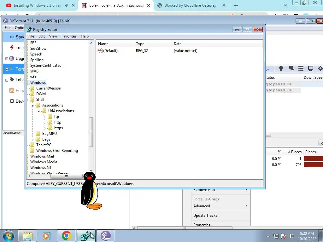This screenshot has height=242, width=323.
Task: Select the SideShow registry key
Action: (x=38, y=49)
